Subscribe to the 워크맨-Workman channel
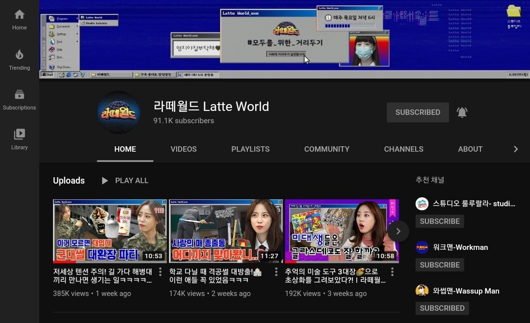530x323 pixels. pyautogui.click(x=440, y=265)
